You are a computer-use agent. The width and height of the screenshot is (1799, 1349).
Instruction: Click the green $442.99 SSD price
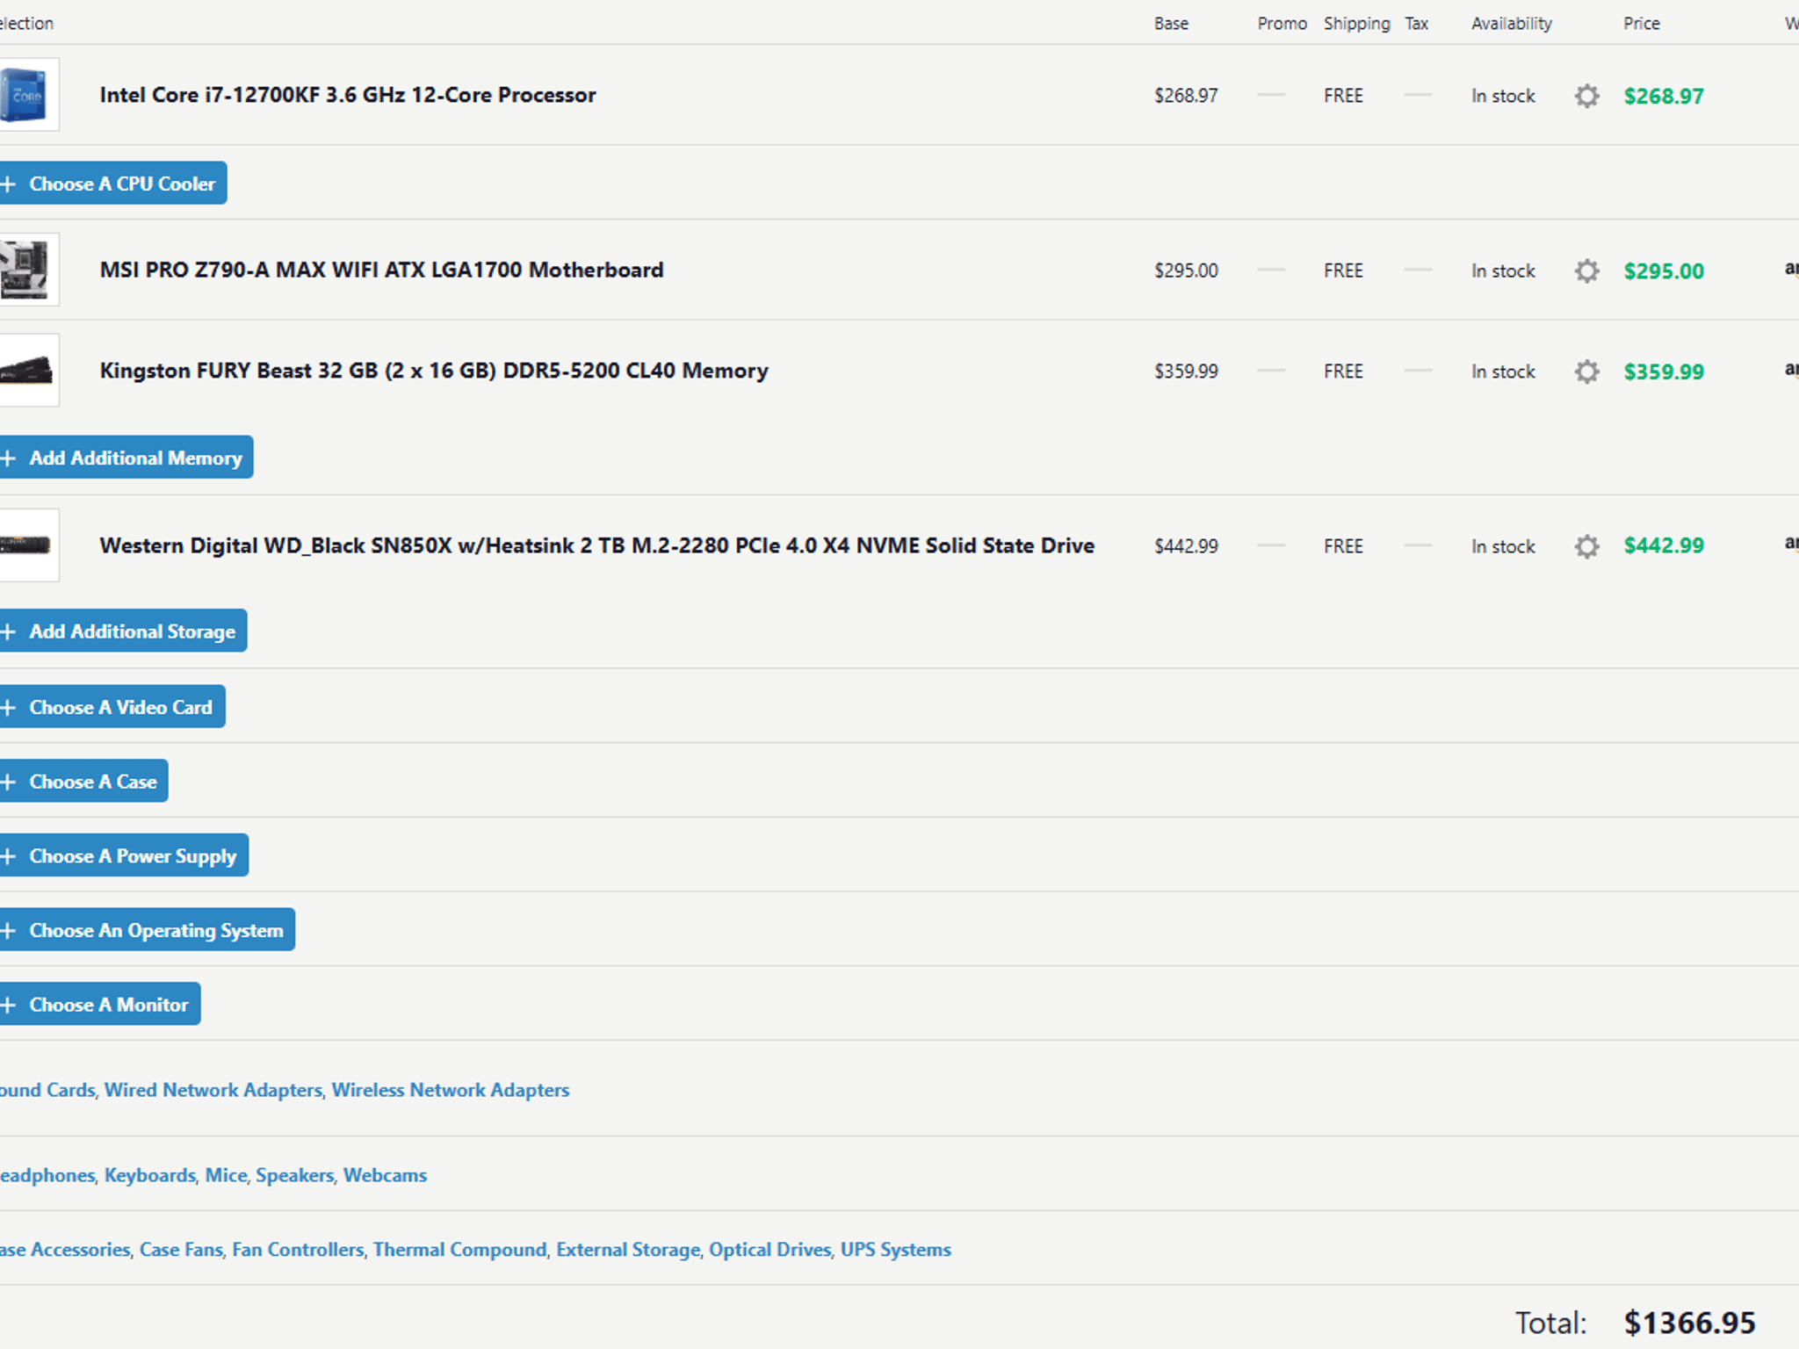pyautogui.click(x=1664, y=545)
